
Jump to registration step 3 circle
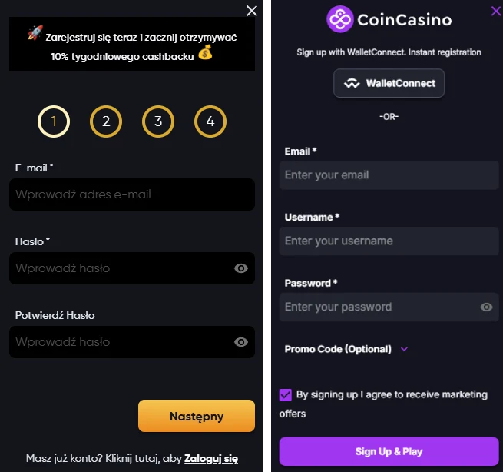coord(158,121)
